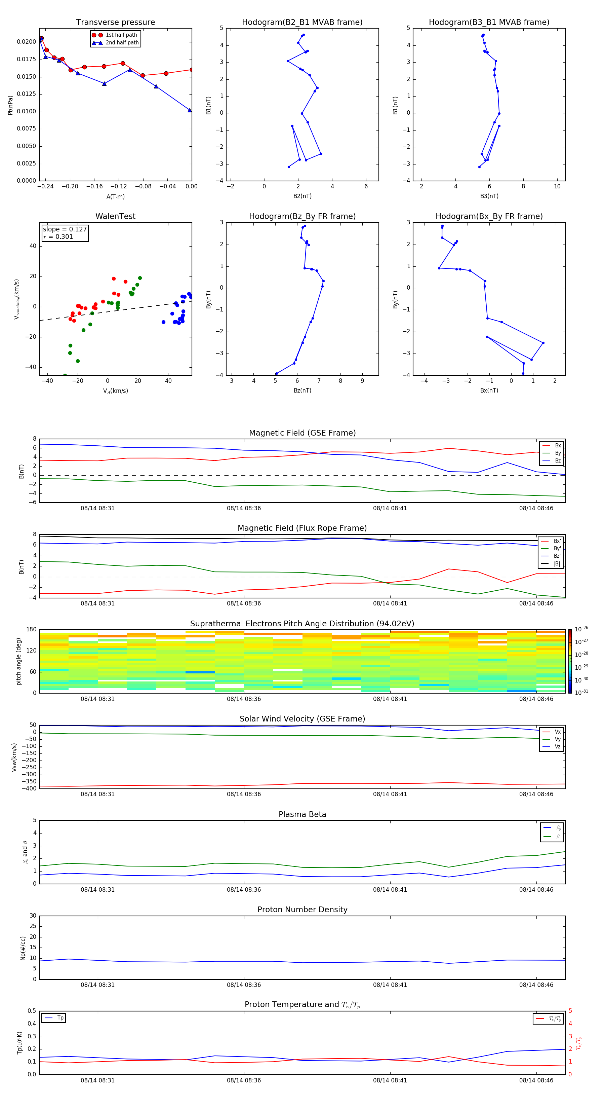Click '08/14 08:41' tick under GSE magnetic field

(390, 508)
